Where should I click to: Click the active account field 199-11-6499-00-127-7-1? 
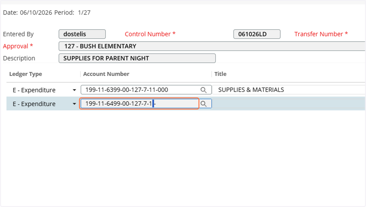[x=140, y=104]
